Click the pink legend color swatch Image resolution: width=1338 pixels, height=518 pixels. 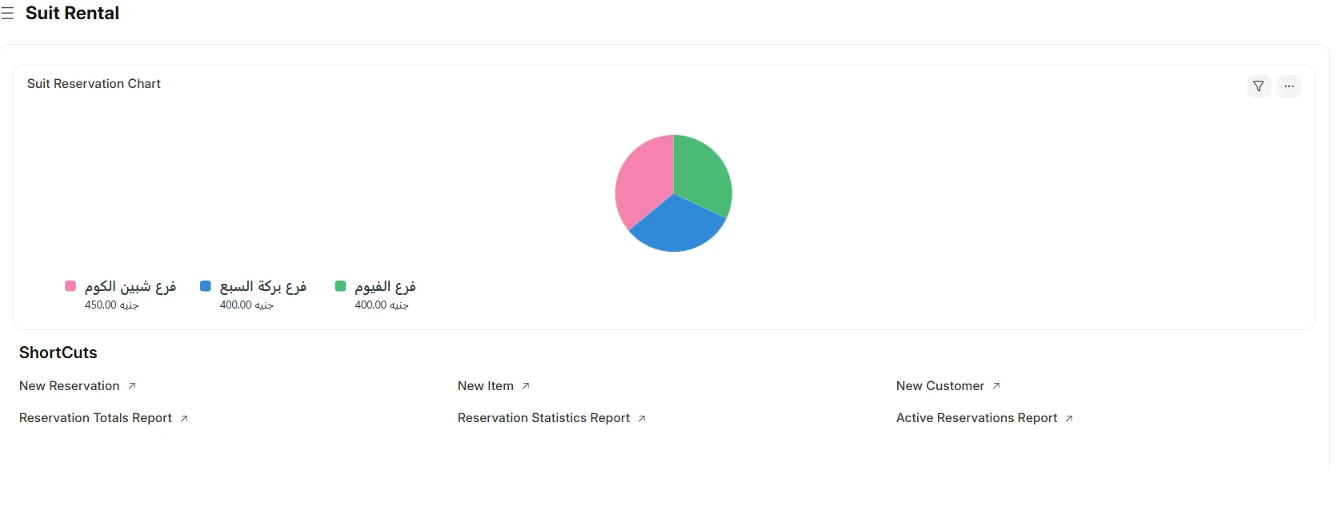(x=70, y=286)
